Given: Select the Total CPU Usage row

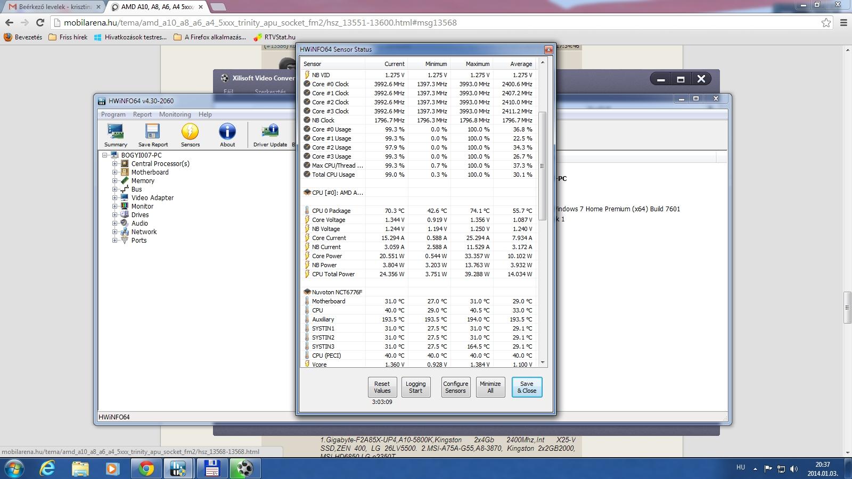Looking at the screenshot, I should pyautogui.click(x=419, y=175).
